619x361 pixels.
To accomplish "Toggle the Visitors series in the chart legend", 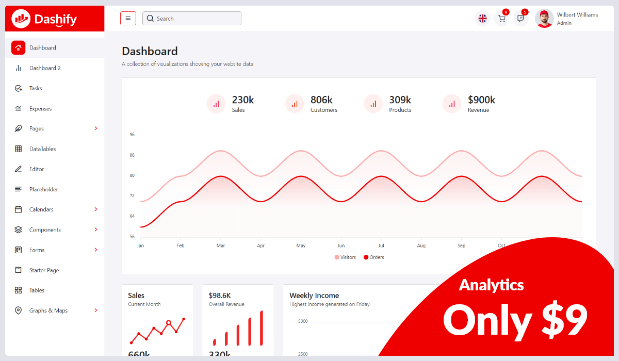I will pyautogui.click(x=345, y=257).
